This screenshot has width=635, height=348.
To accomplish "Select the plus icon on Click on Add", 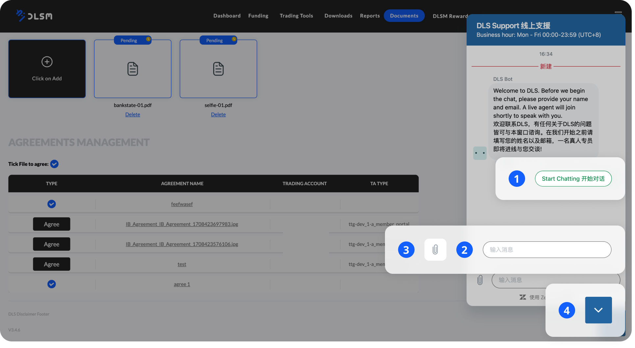I will (47, 62).
